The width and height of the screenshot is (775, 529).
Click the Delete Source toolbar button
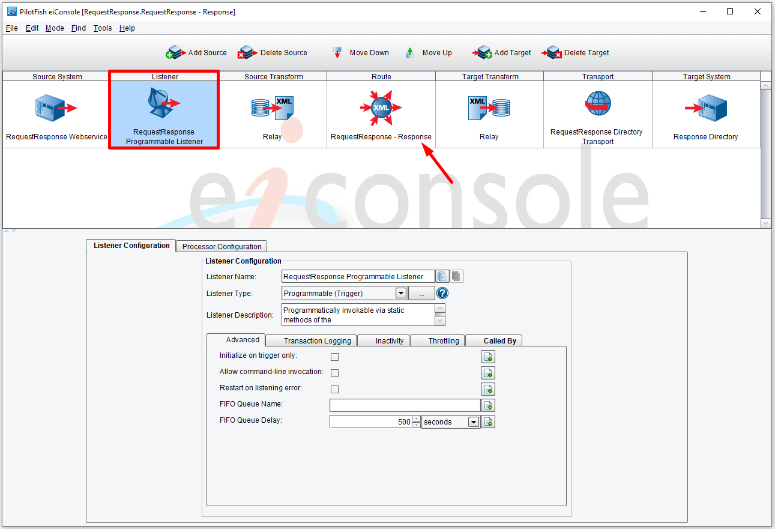coord(272,53)
